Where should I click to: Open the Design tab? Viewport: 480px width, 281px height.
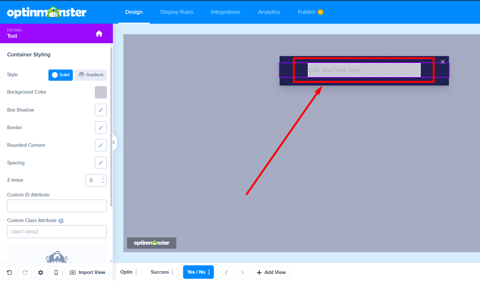click(134, 12)
